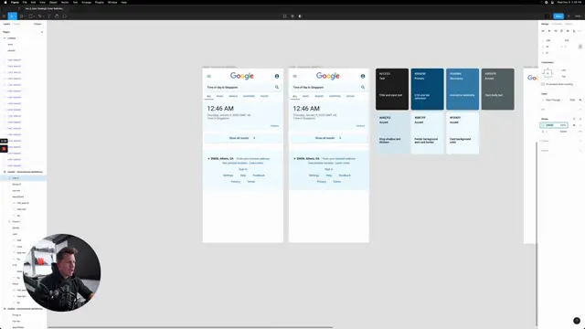Select the Frame tool

click(x=21, y=16)
